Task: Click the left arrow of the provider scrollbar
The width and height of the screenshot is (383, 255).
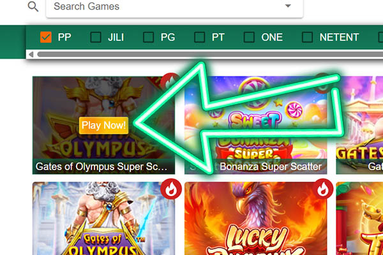Action: (x=31, y=54)
